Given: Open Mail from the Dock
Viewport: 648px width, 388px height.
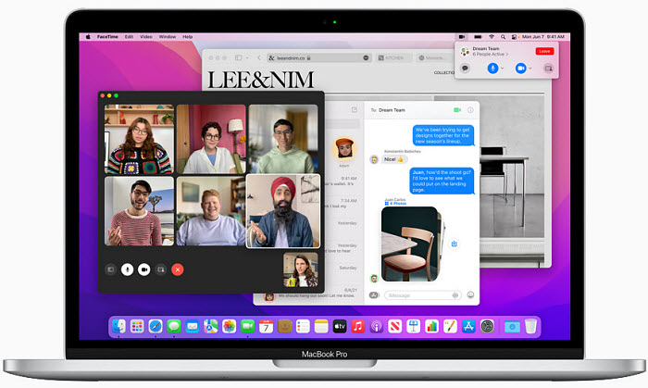Looking at the screenshot, I should point(193,327).
